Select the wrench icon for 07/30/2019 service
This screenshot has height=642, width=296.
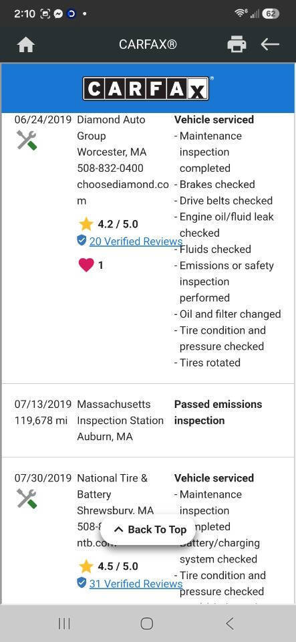pos(27,499)
